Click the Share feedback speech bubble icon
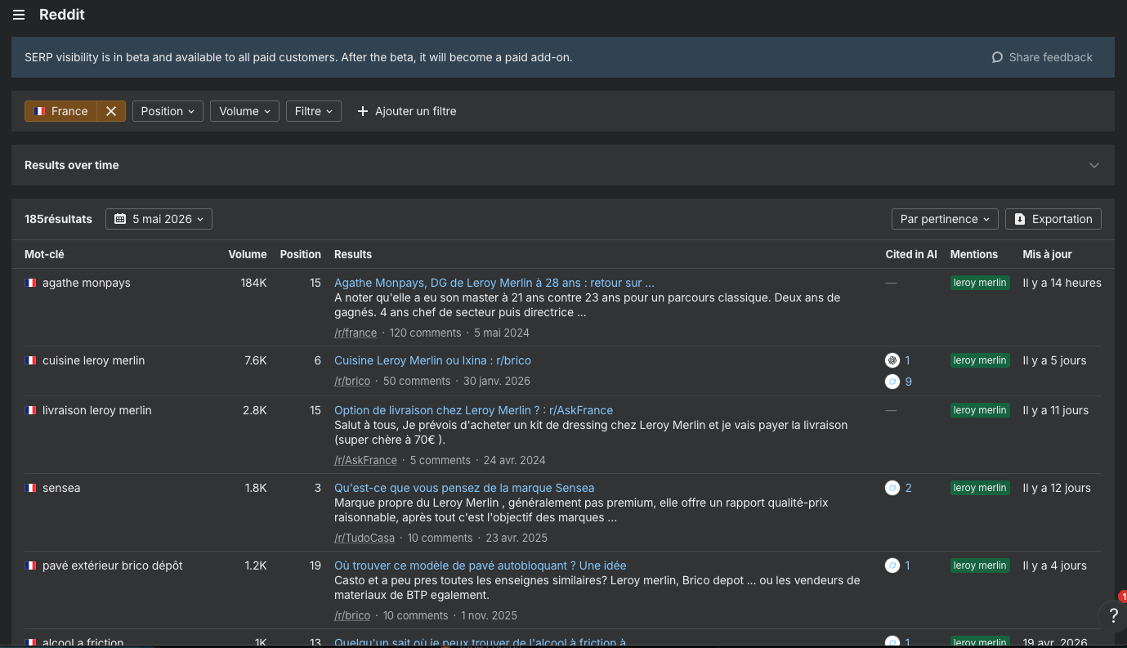Viewport: 1127px width, 648px height. click(x=997, y=57)
